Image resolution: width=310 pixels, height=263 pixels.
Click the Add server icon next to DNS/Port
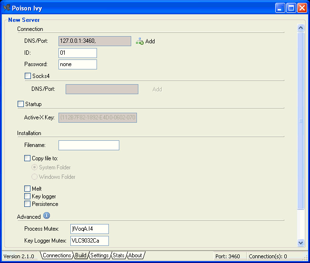tap(140, 41)
